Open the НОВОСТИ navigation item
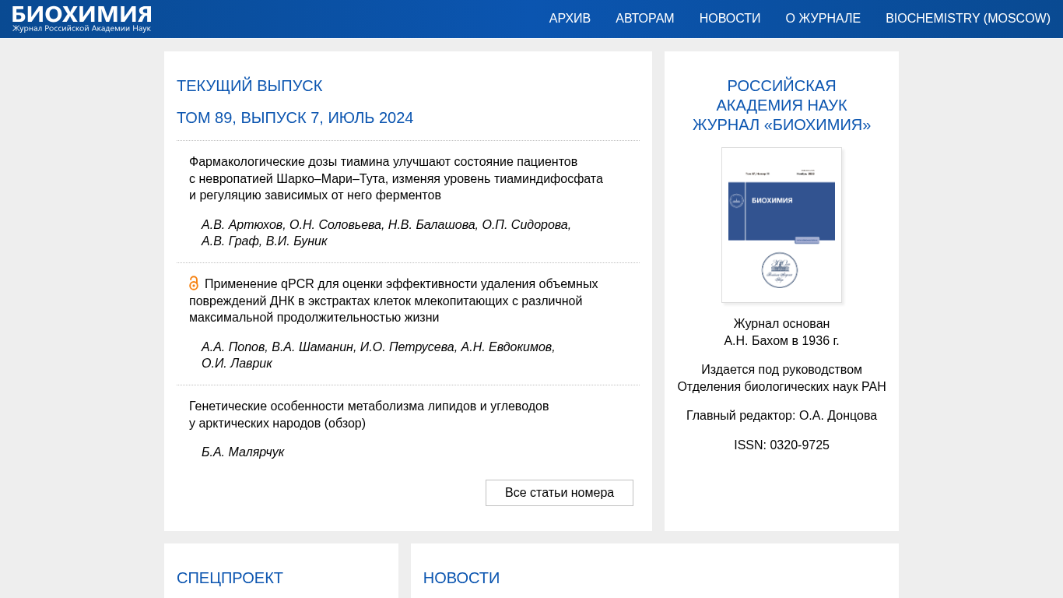Viewport: 1063px width, 598px height. (729, 19)
